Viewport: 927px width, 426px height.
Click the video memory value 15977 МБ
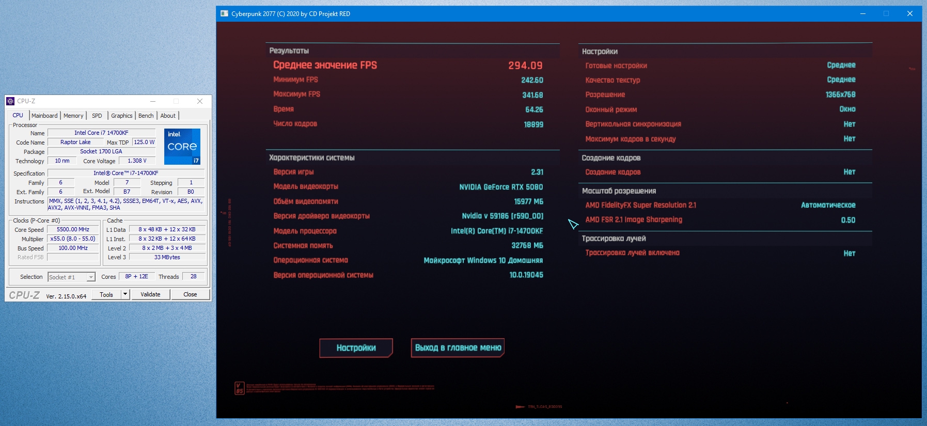click(x=528, y=201)
